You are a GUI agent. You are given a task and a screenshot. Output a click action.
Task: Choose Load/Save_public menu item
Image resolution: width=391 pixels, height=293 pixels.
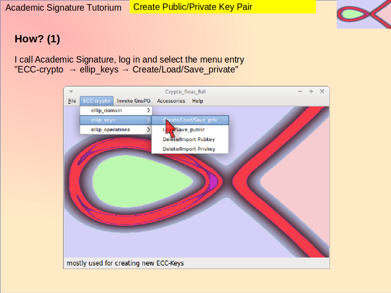point(190,130)
